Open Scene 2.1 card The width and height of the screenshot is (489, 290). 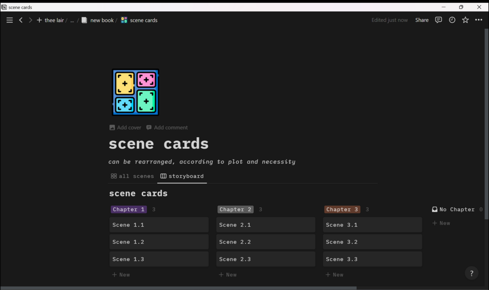pyautogui.click(x=266, y=225)
